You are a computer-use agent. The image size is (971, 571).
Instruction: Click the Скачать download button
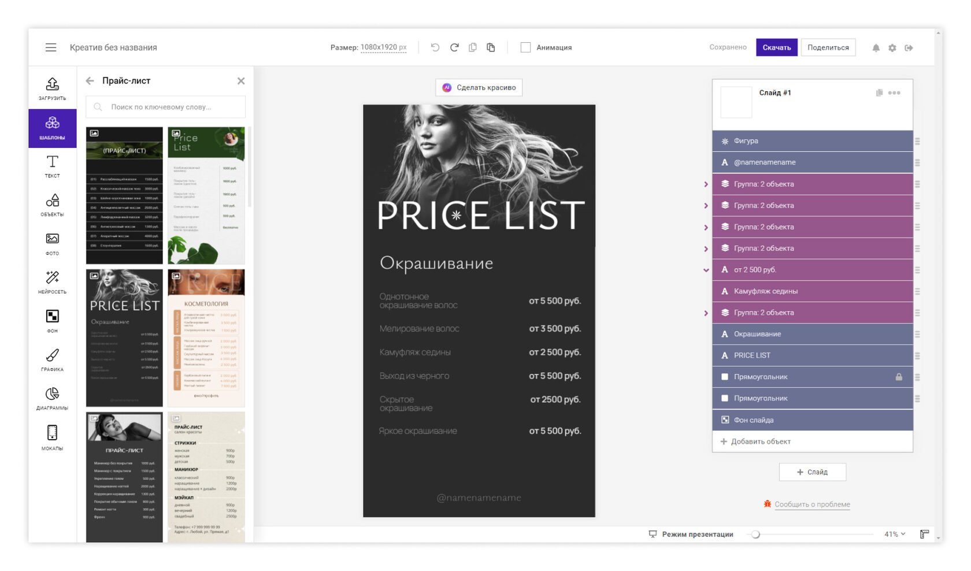tap(776, 47)
